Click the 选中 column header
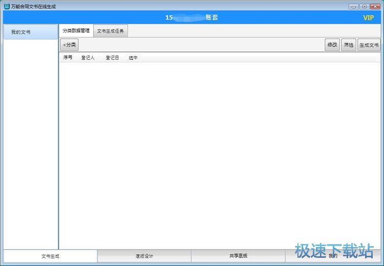 click(x=133, y=57)
